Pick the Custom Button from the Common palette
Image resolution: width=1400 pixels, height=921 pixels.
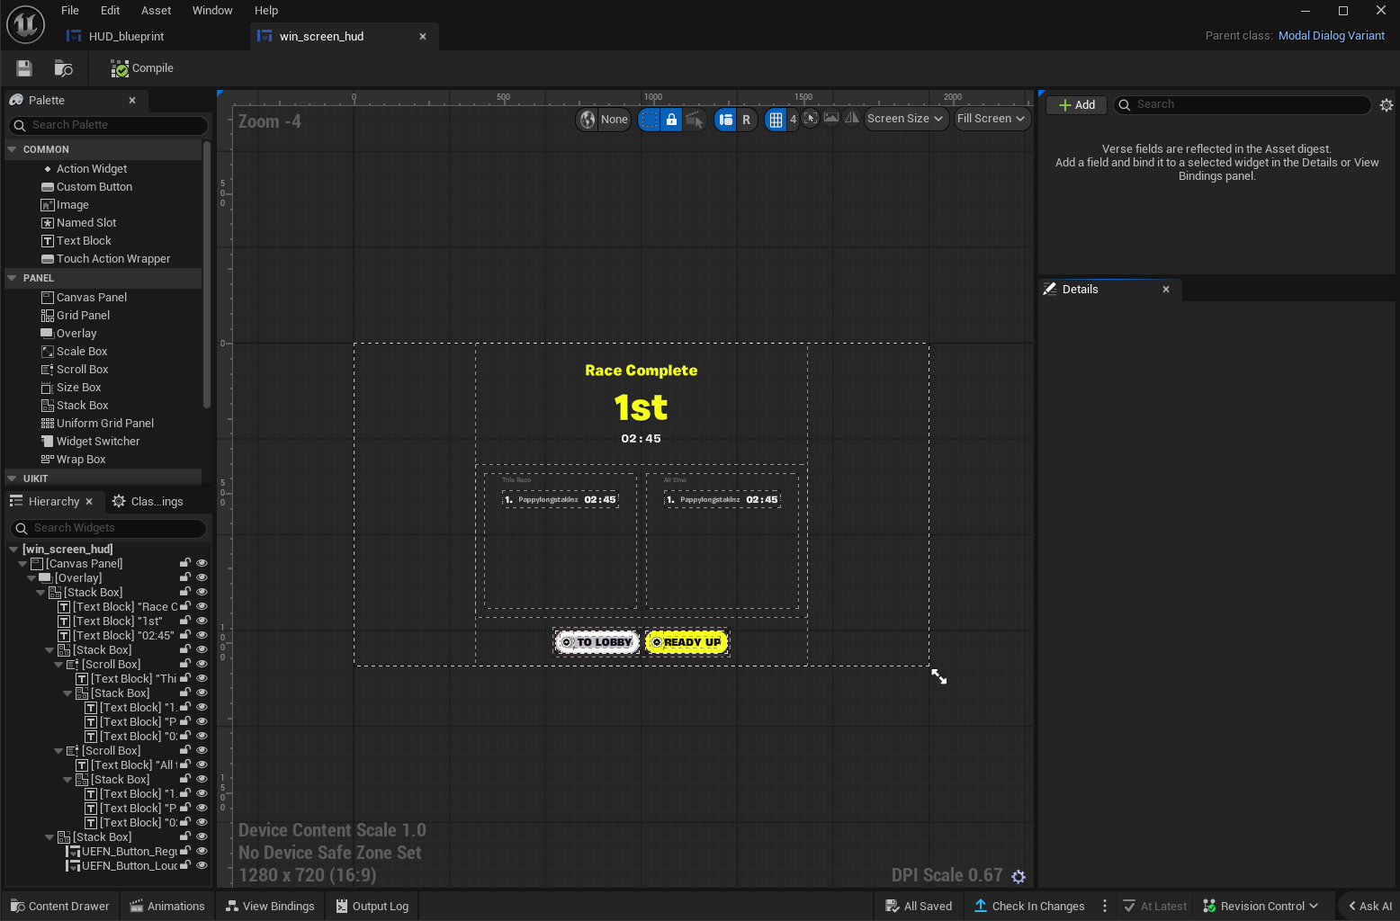click(94, 186)
